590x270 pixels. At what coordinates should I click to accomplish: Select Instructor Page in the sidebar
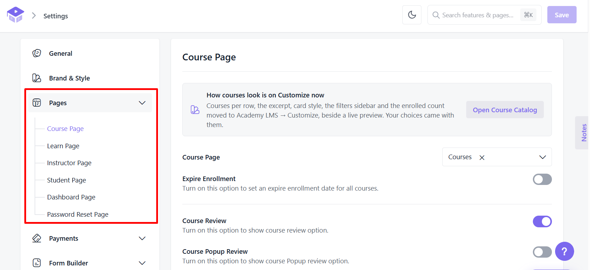coord(69,163)
